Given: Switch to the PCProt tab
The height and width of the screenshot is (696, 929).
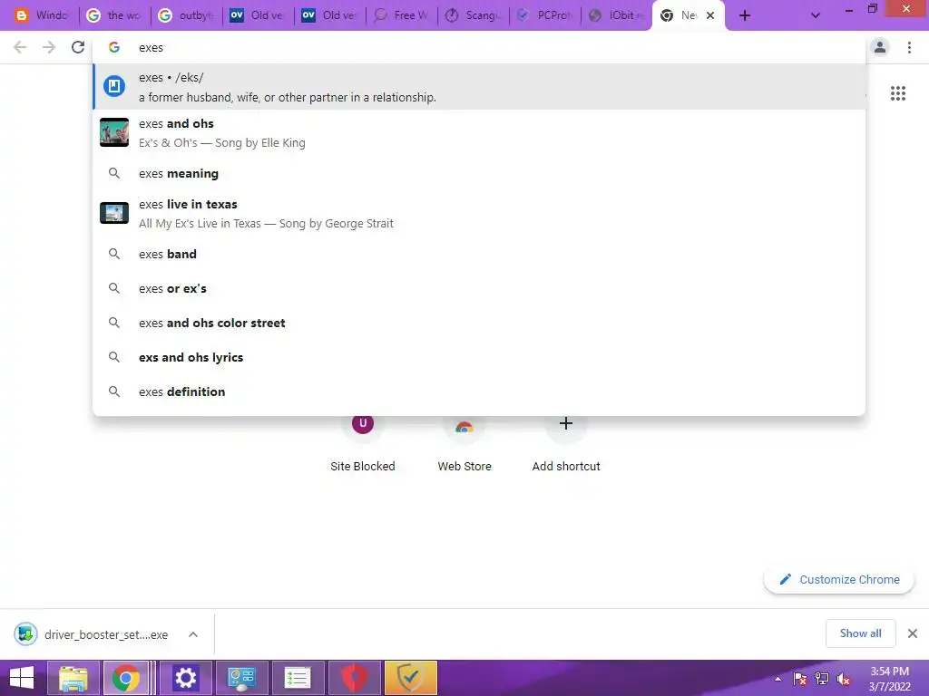Looking at the screenshot, I should 544,15.
